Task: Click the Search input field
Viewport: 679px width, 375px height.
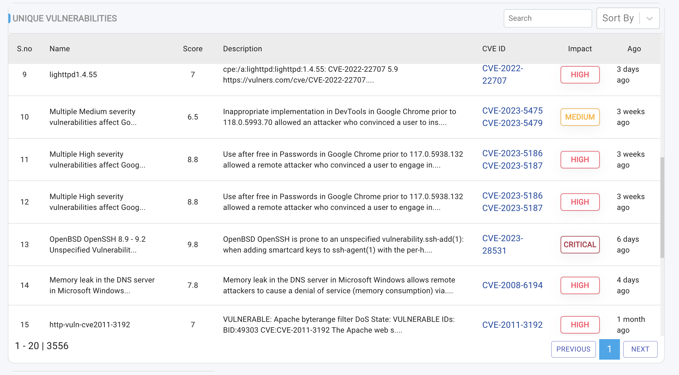Action: (547, 18)
